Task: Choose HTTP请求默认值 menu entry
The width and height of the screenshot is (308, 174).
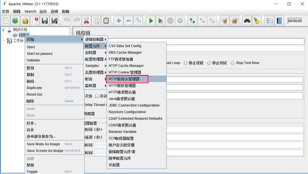Action: (x=137, y=92)
